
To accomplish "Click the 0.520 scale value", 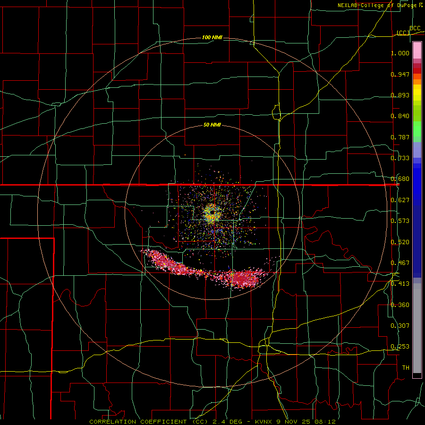I will tap(400, 242).
